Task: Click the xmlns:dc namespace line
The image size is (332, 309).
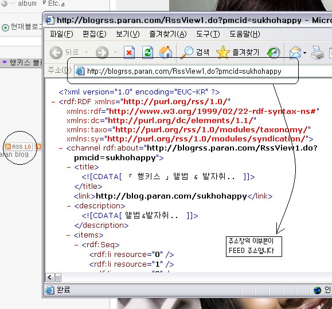Action: pos(161,121)
